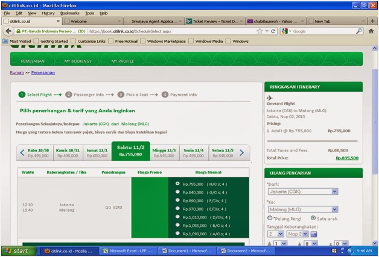Viewport: 379px width, 257px height.
Task: Open the URL history dropdown arrow
Action: [267, 31]
